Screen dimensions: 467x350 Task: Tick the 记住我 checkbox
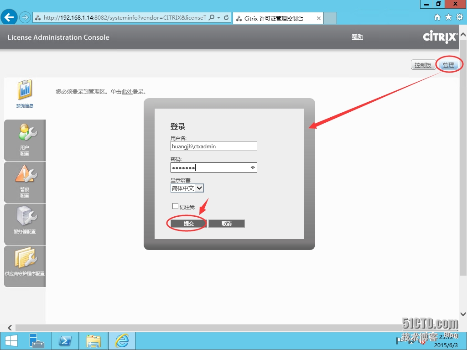pos(175,206)
